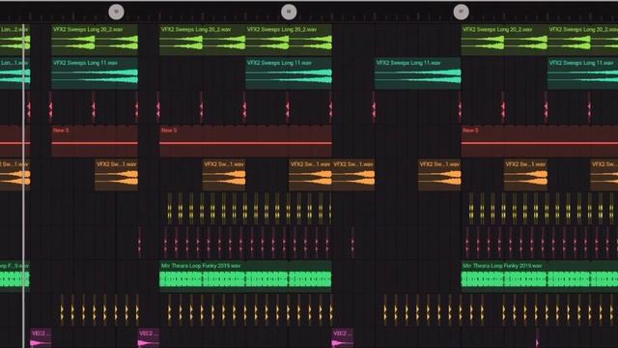Click the white playhead line in the timeline
This screenshot has height=348, width=618.
pos(24,186)
